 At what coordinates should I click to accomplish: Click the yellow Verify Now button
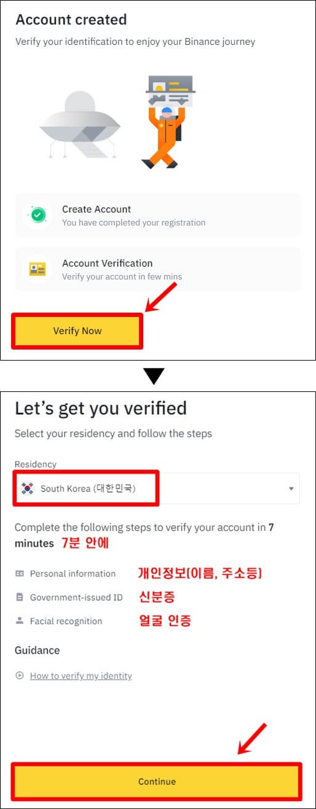(x=77, y=331)
